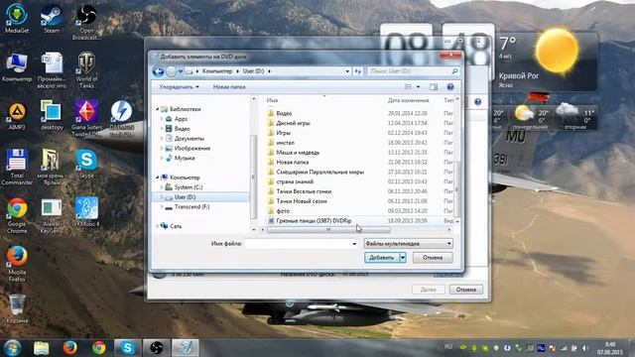Launch Total Commander shortcut

tap(17, 167)
